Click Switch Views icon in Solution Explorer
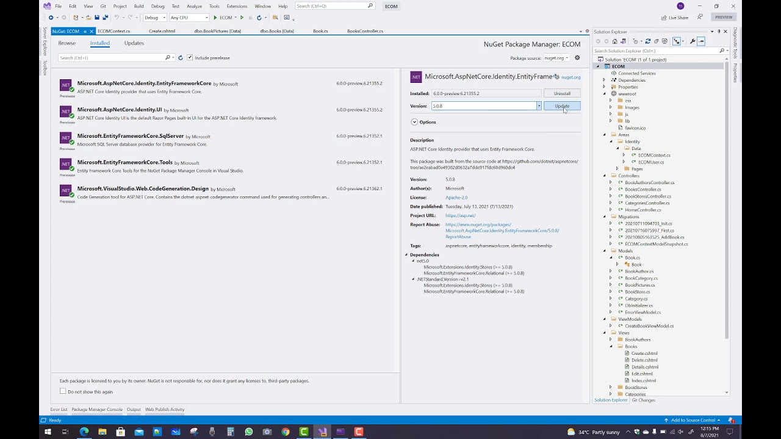 coord(624,41)
